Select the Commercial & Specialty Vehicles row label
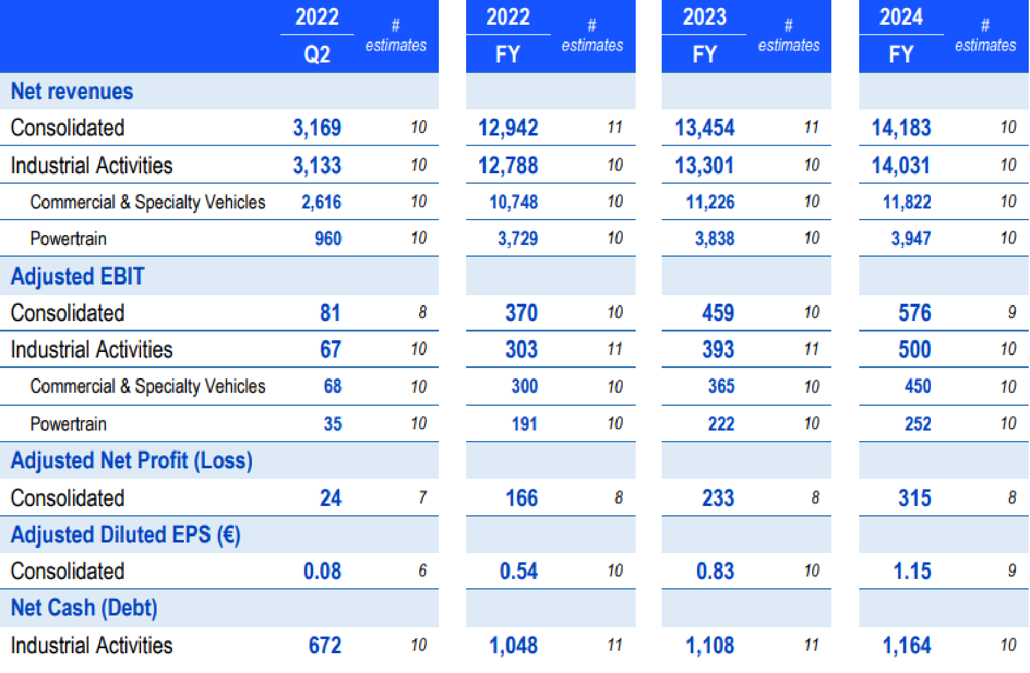This screenshot has height=673, width=1030. click(x=149, y=202)
